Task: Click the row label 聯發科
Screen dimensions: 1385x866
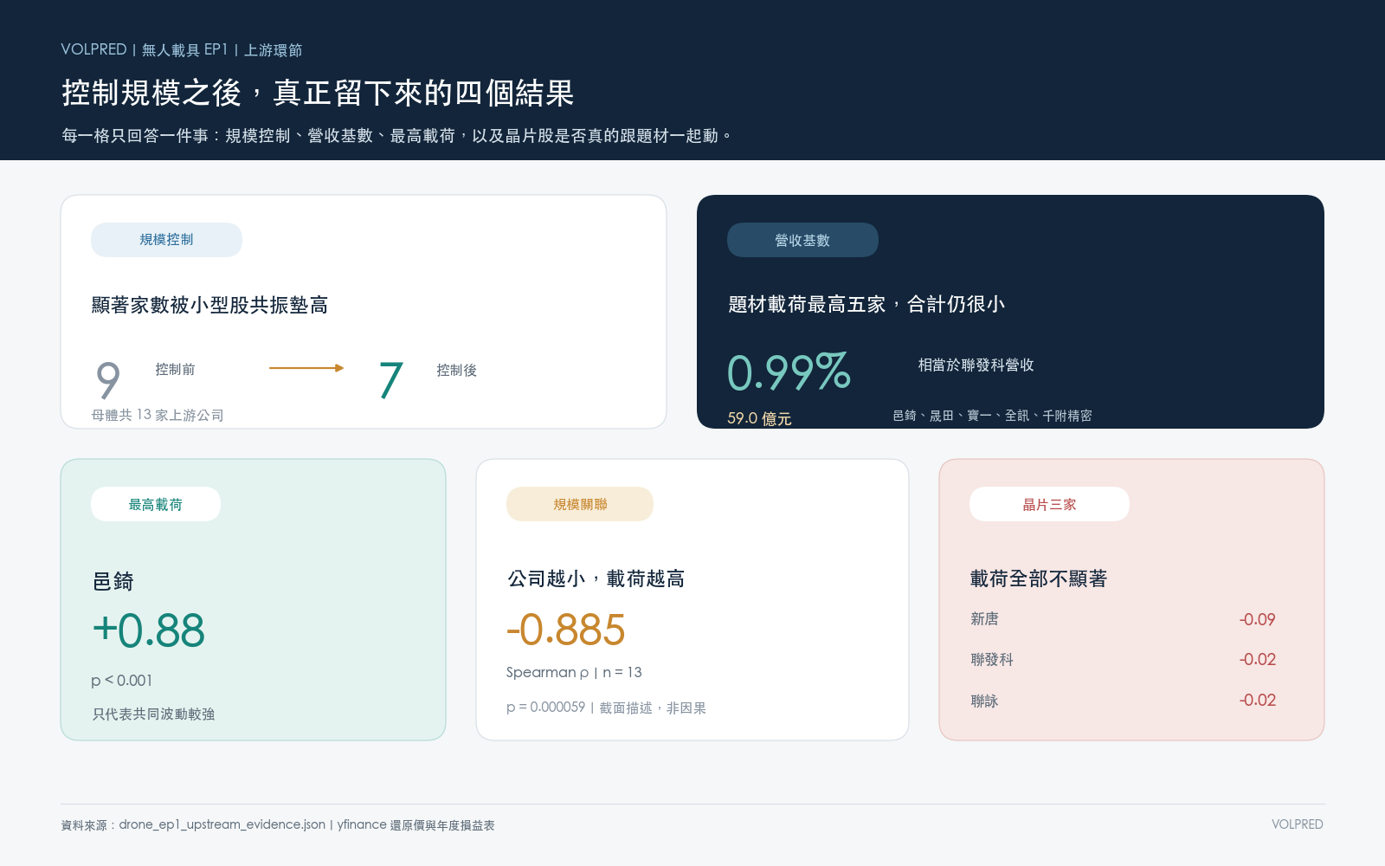Action: (x=992, y=659)
